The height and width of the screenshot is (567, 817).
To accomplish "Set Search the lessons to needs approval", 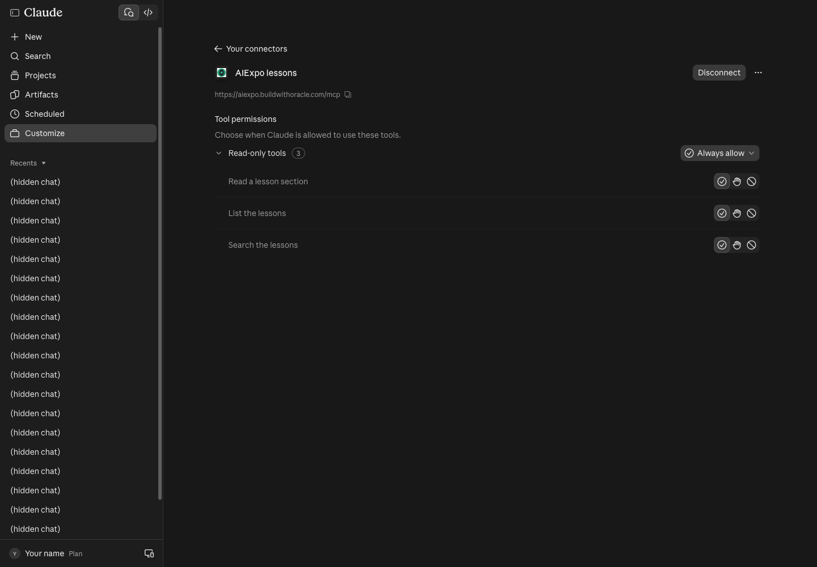I will (736, 245).
